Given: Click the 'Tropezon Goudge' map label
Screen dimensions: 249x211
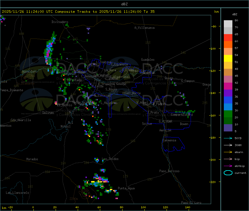Looking at the screenshot, I should [x=114, y=84].
